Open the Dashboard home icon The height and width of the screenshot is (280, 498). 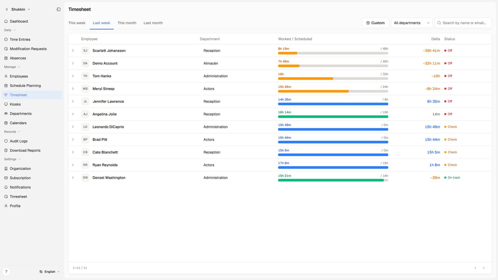click(x=6, y=21)
